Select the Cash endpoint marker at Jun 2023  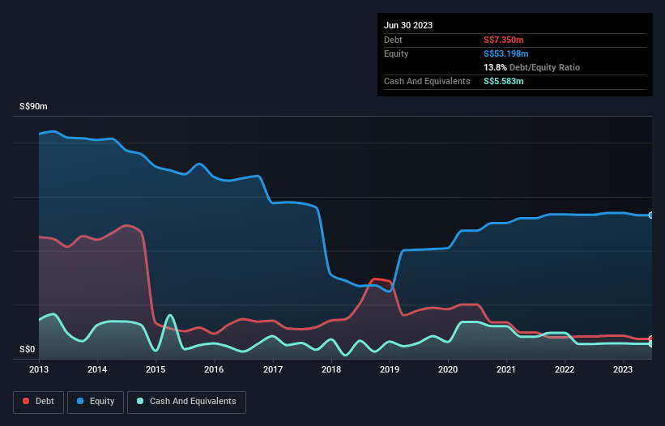point(651,343)
